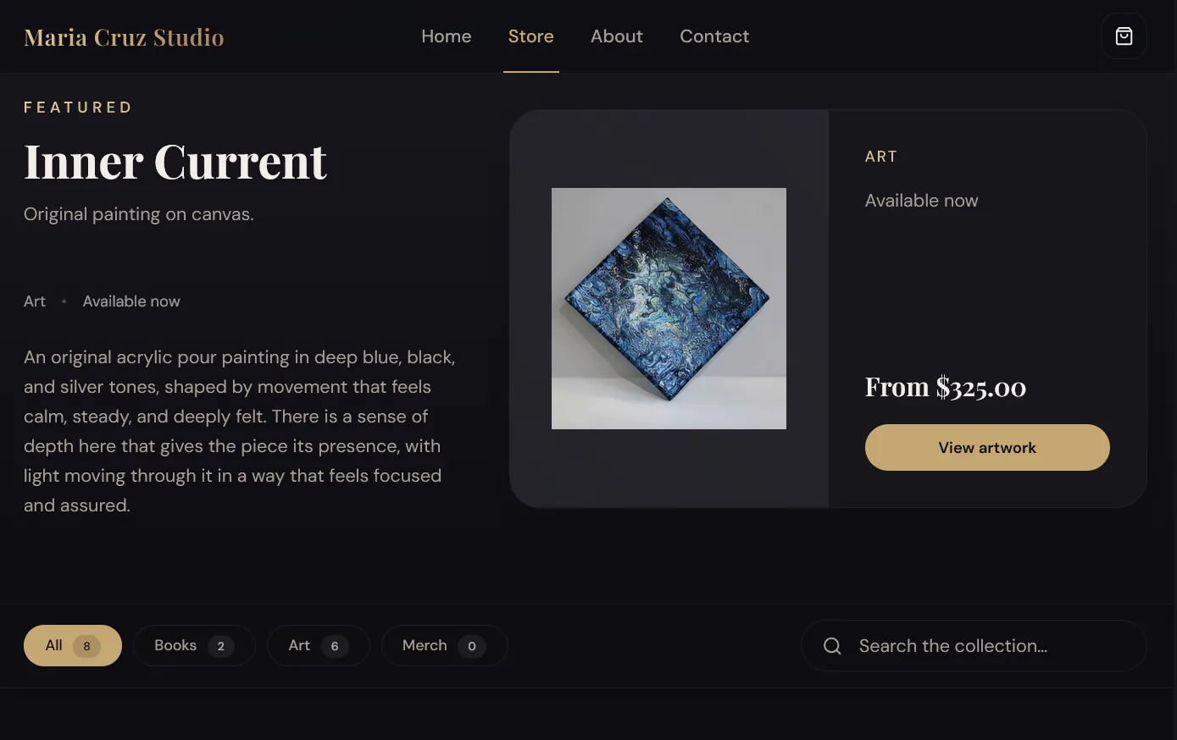Focus the Search the collection field
This screenshot has width=1177, height=740.
tap(974, 646)
